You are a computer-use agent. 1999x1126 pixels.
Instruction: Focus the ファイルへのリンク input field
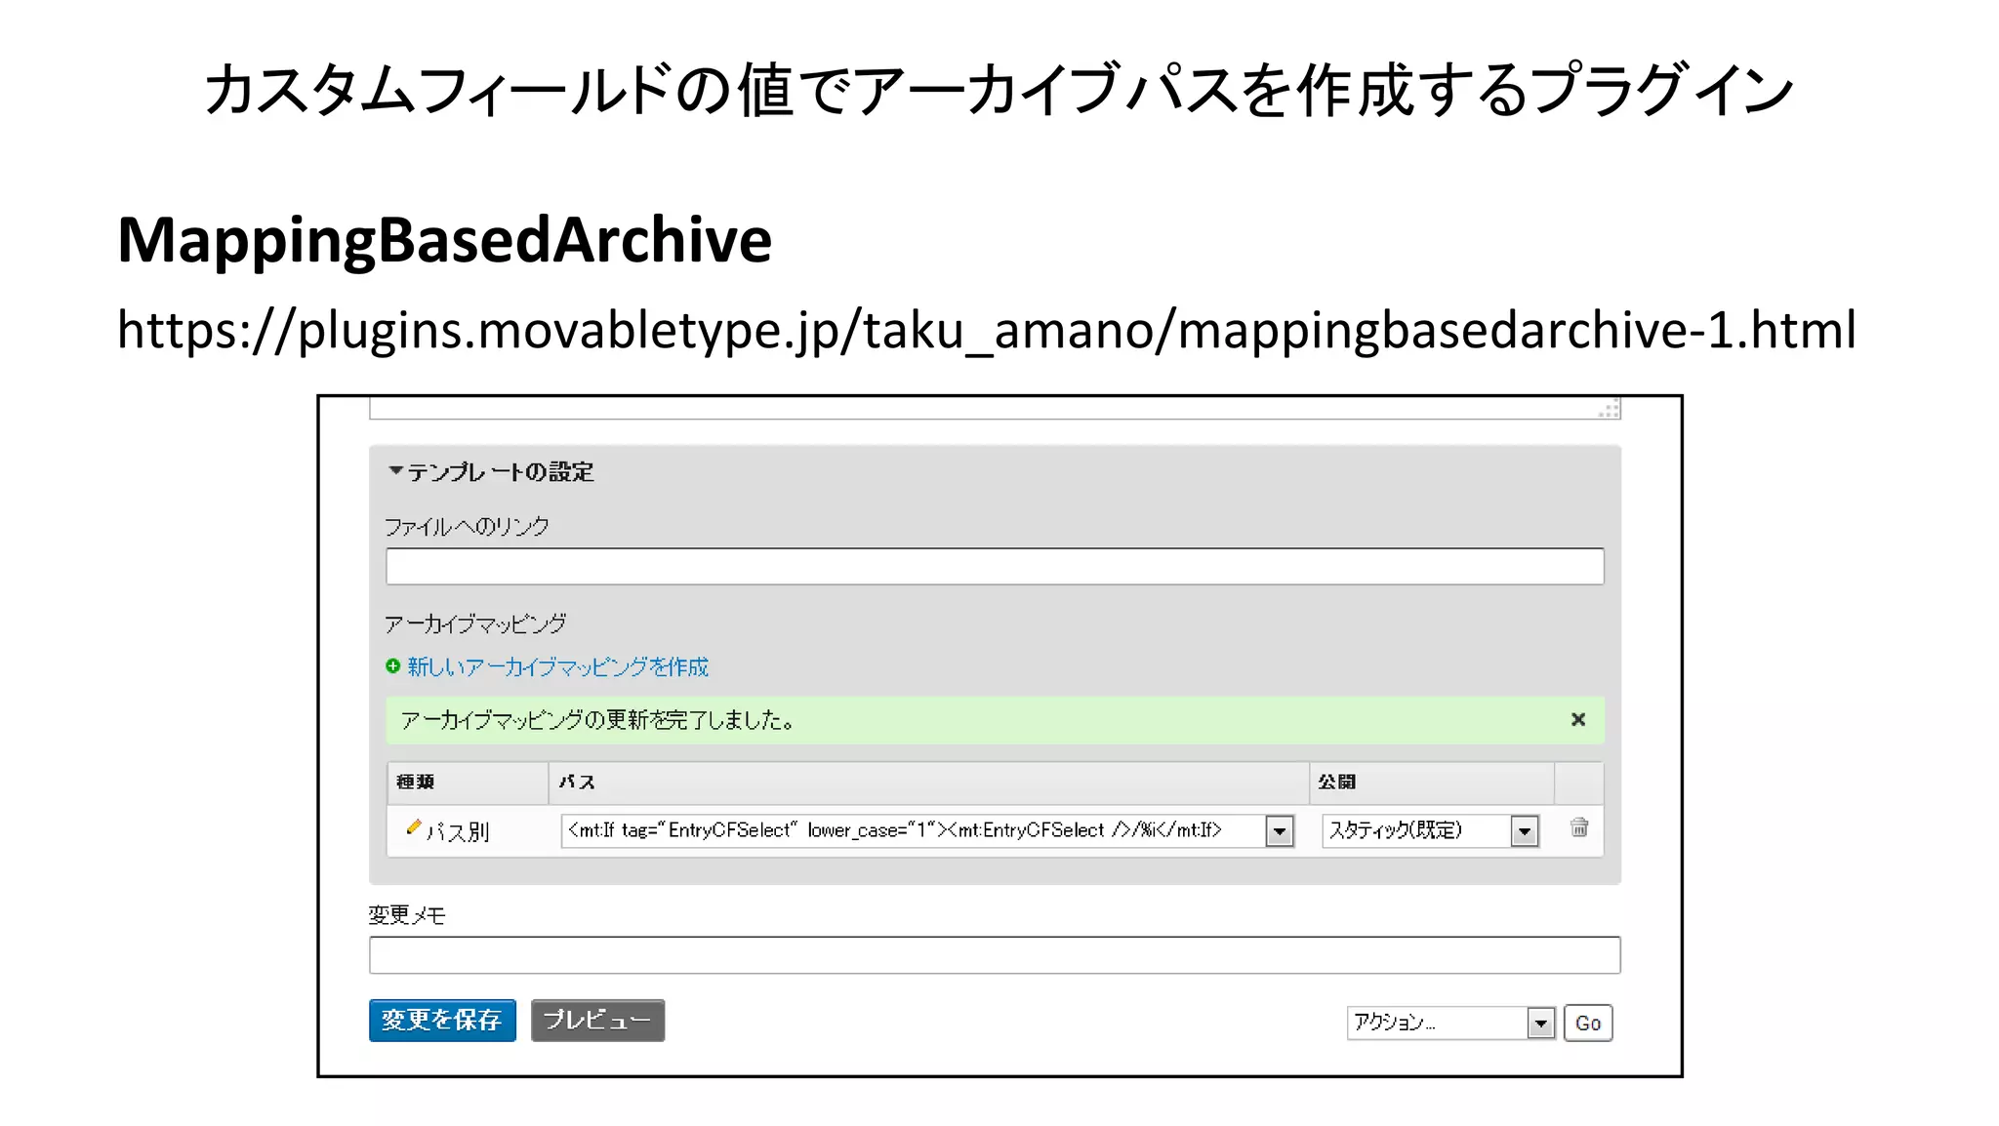point(995,567)
